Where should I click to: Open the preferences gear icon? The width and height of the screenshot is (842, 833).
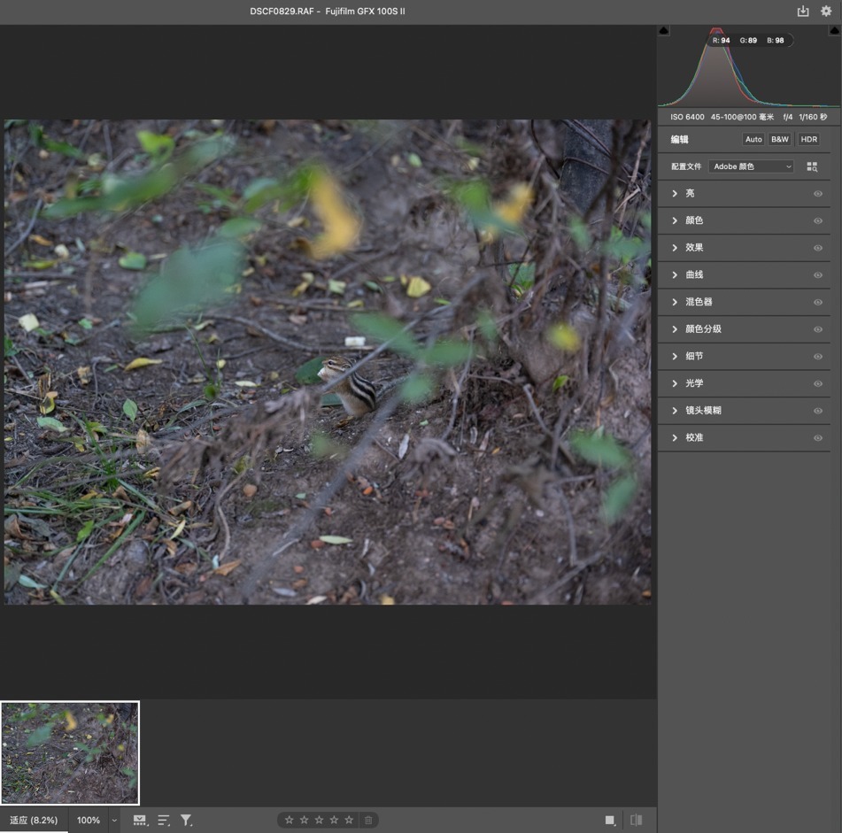(826, 12)
